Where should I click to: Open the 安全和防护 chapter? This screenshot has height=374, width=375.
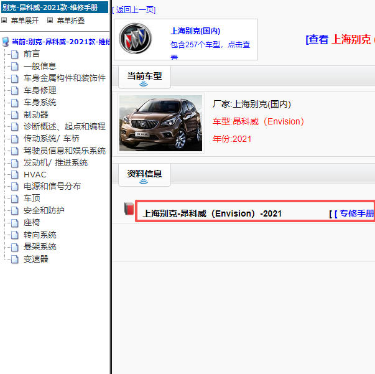click(x=44, y=210)
